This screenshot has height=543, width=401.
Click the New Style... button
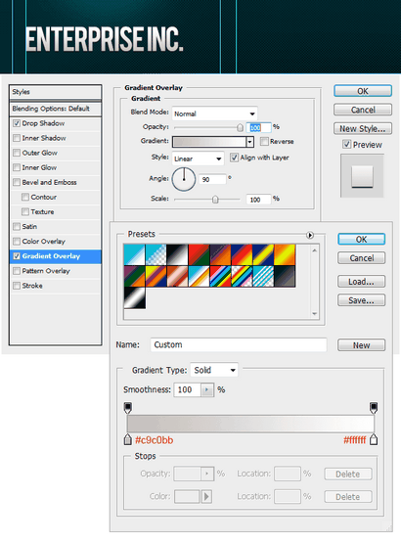[x=363, y=129]
